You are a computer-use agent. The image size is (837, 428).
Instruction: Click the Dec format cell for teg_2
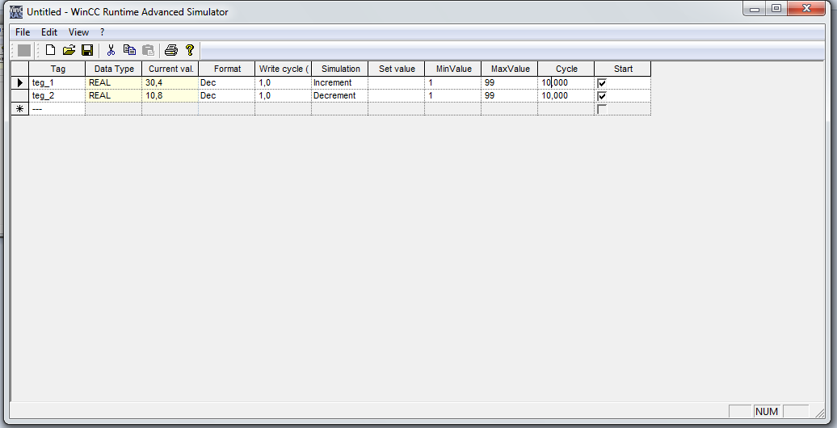click(x=227, y=95)
